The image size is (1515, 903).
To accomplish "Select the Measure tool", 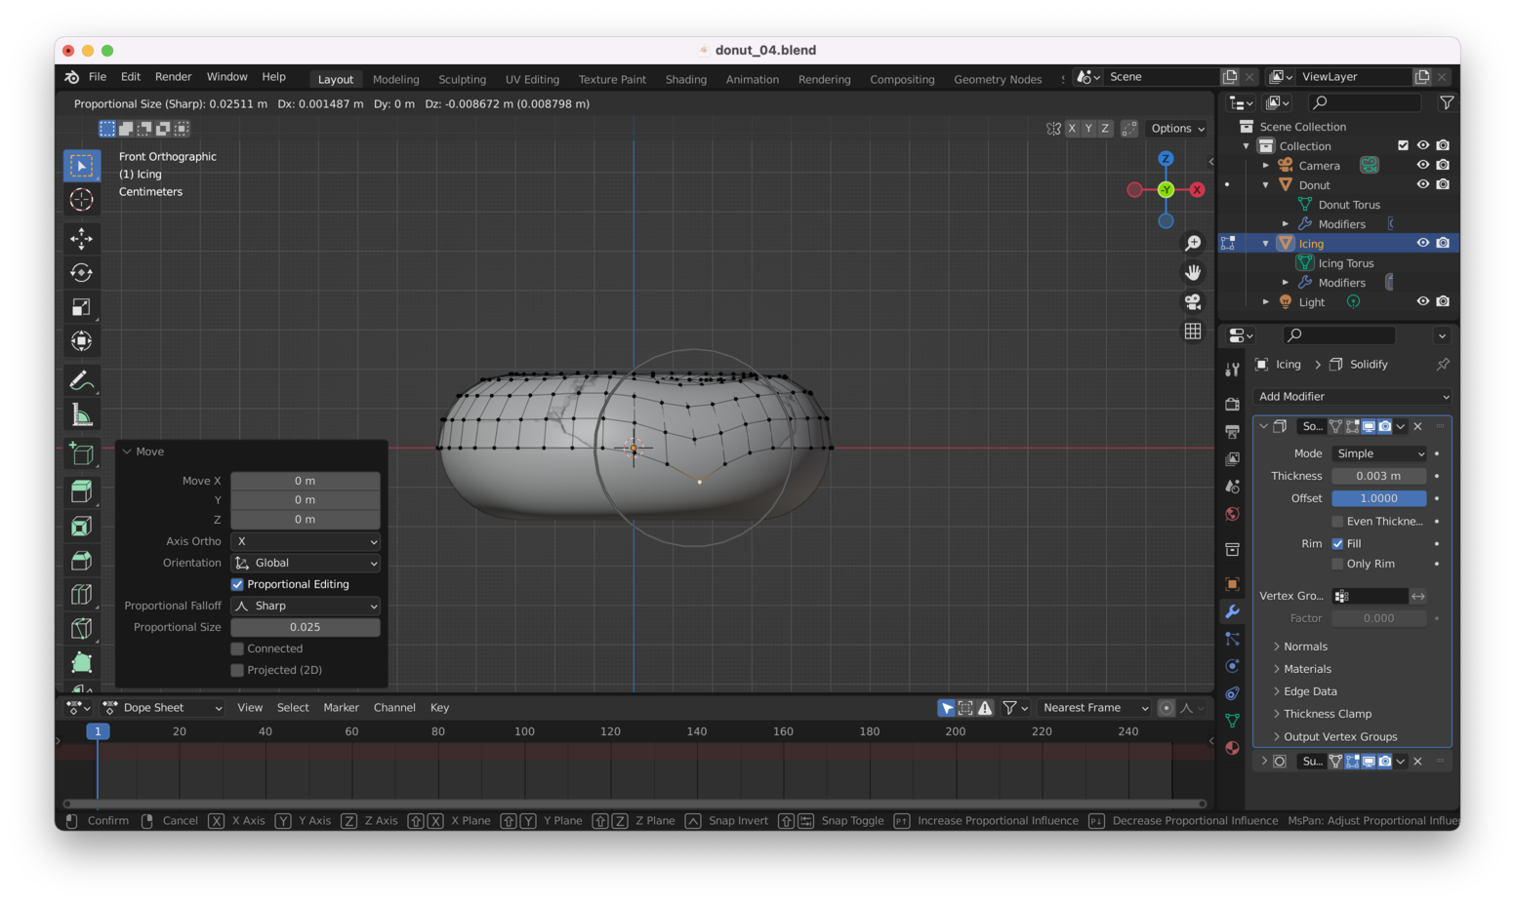I will pos(82,415).
